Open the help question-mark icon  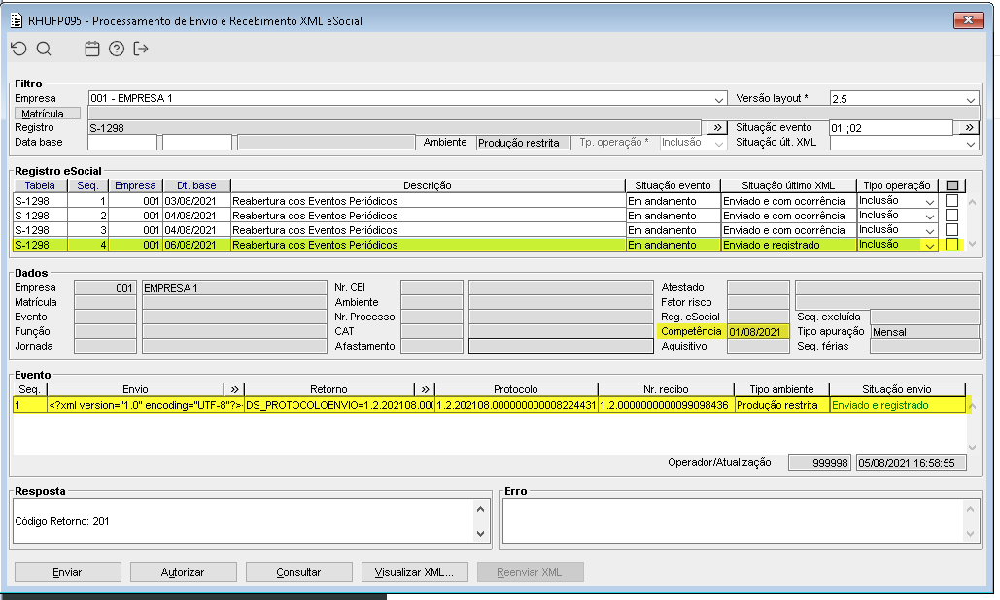point(117,49)
